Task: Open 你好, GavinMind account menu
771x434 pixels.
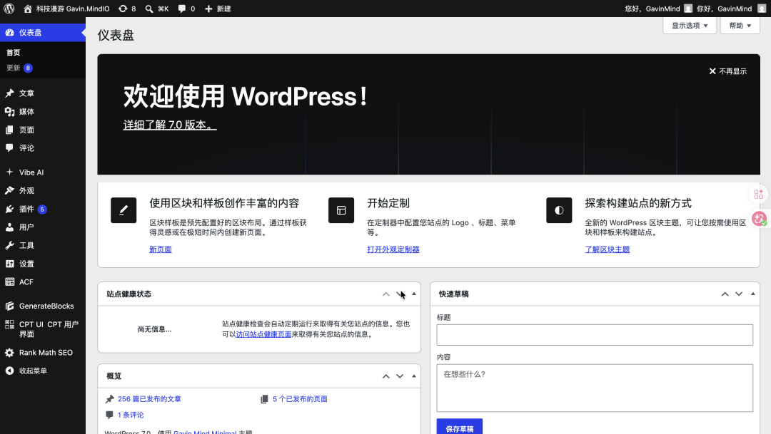Action: pos(731,9)
